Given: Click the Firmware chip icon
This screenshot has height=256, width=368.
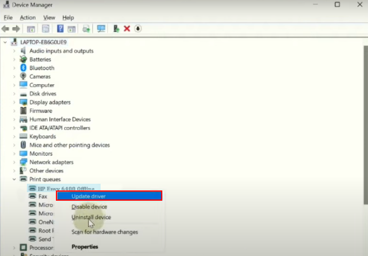Looking at the screenshot, I should [23, 111].
